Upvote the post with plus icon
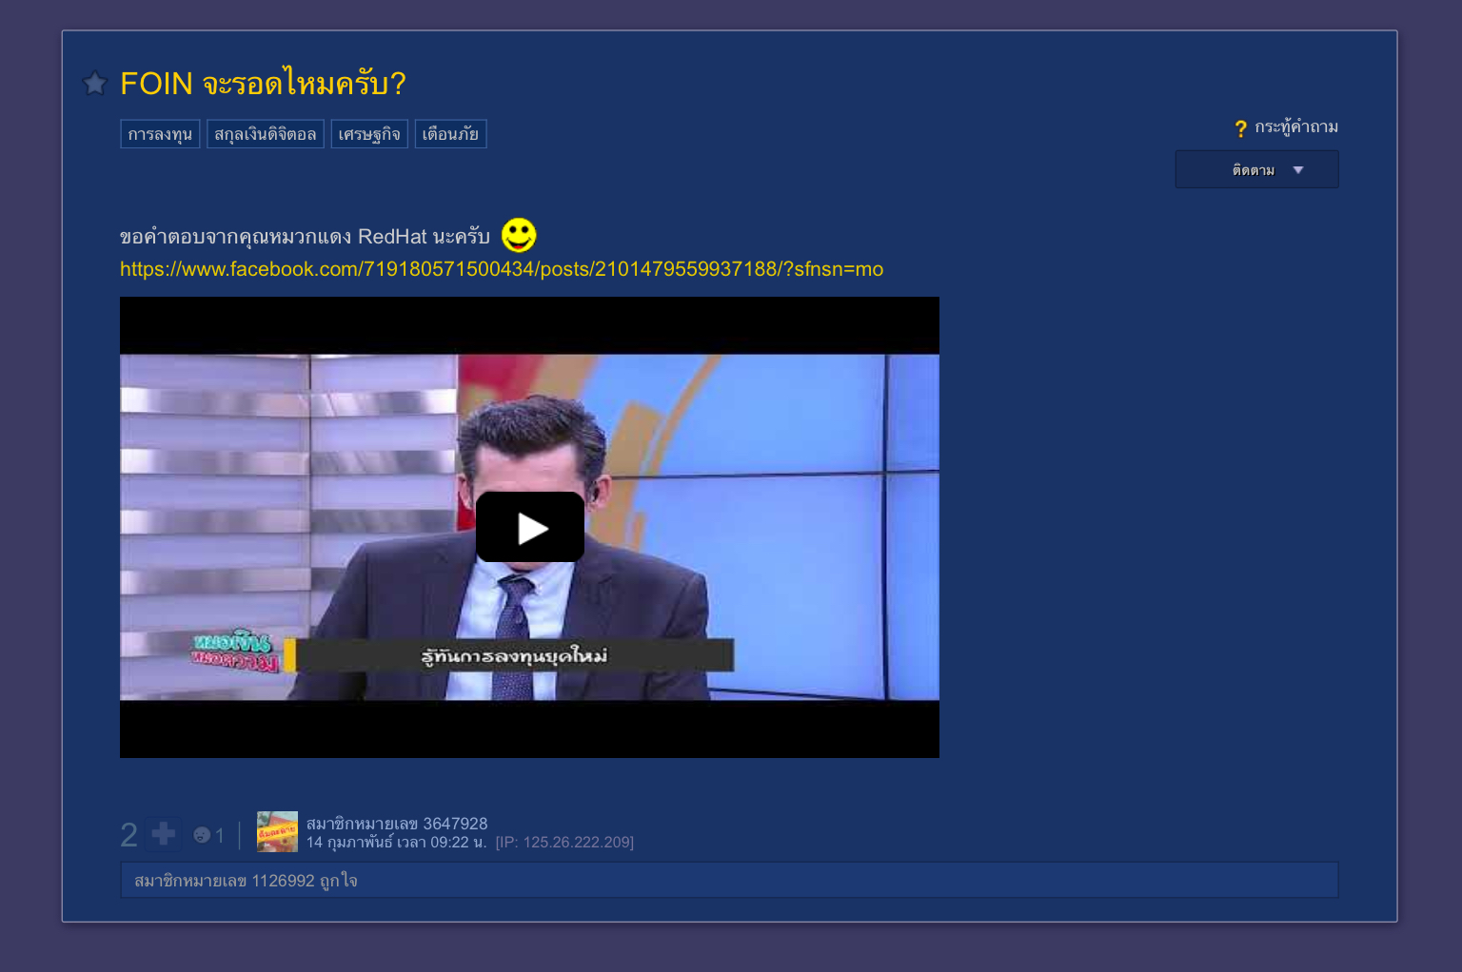1462x972 pixels. 164,833
